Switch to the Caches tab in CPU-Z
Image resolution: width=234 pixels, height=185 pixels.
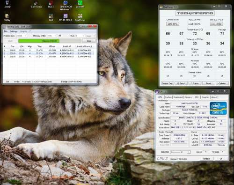[x=168, y=97]
